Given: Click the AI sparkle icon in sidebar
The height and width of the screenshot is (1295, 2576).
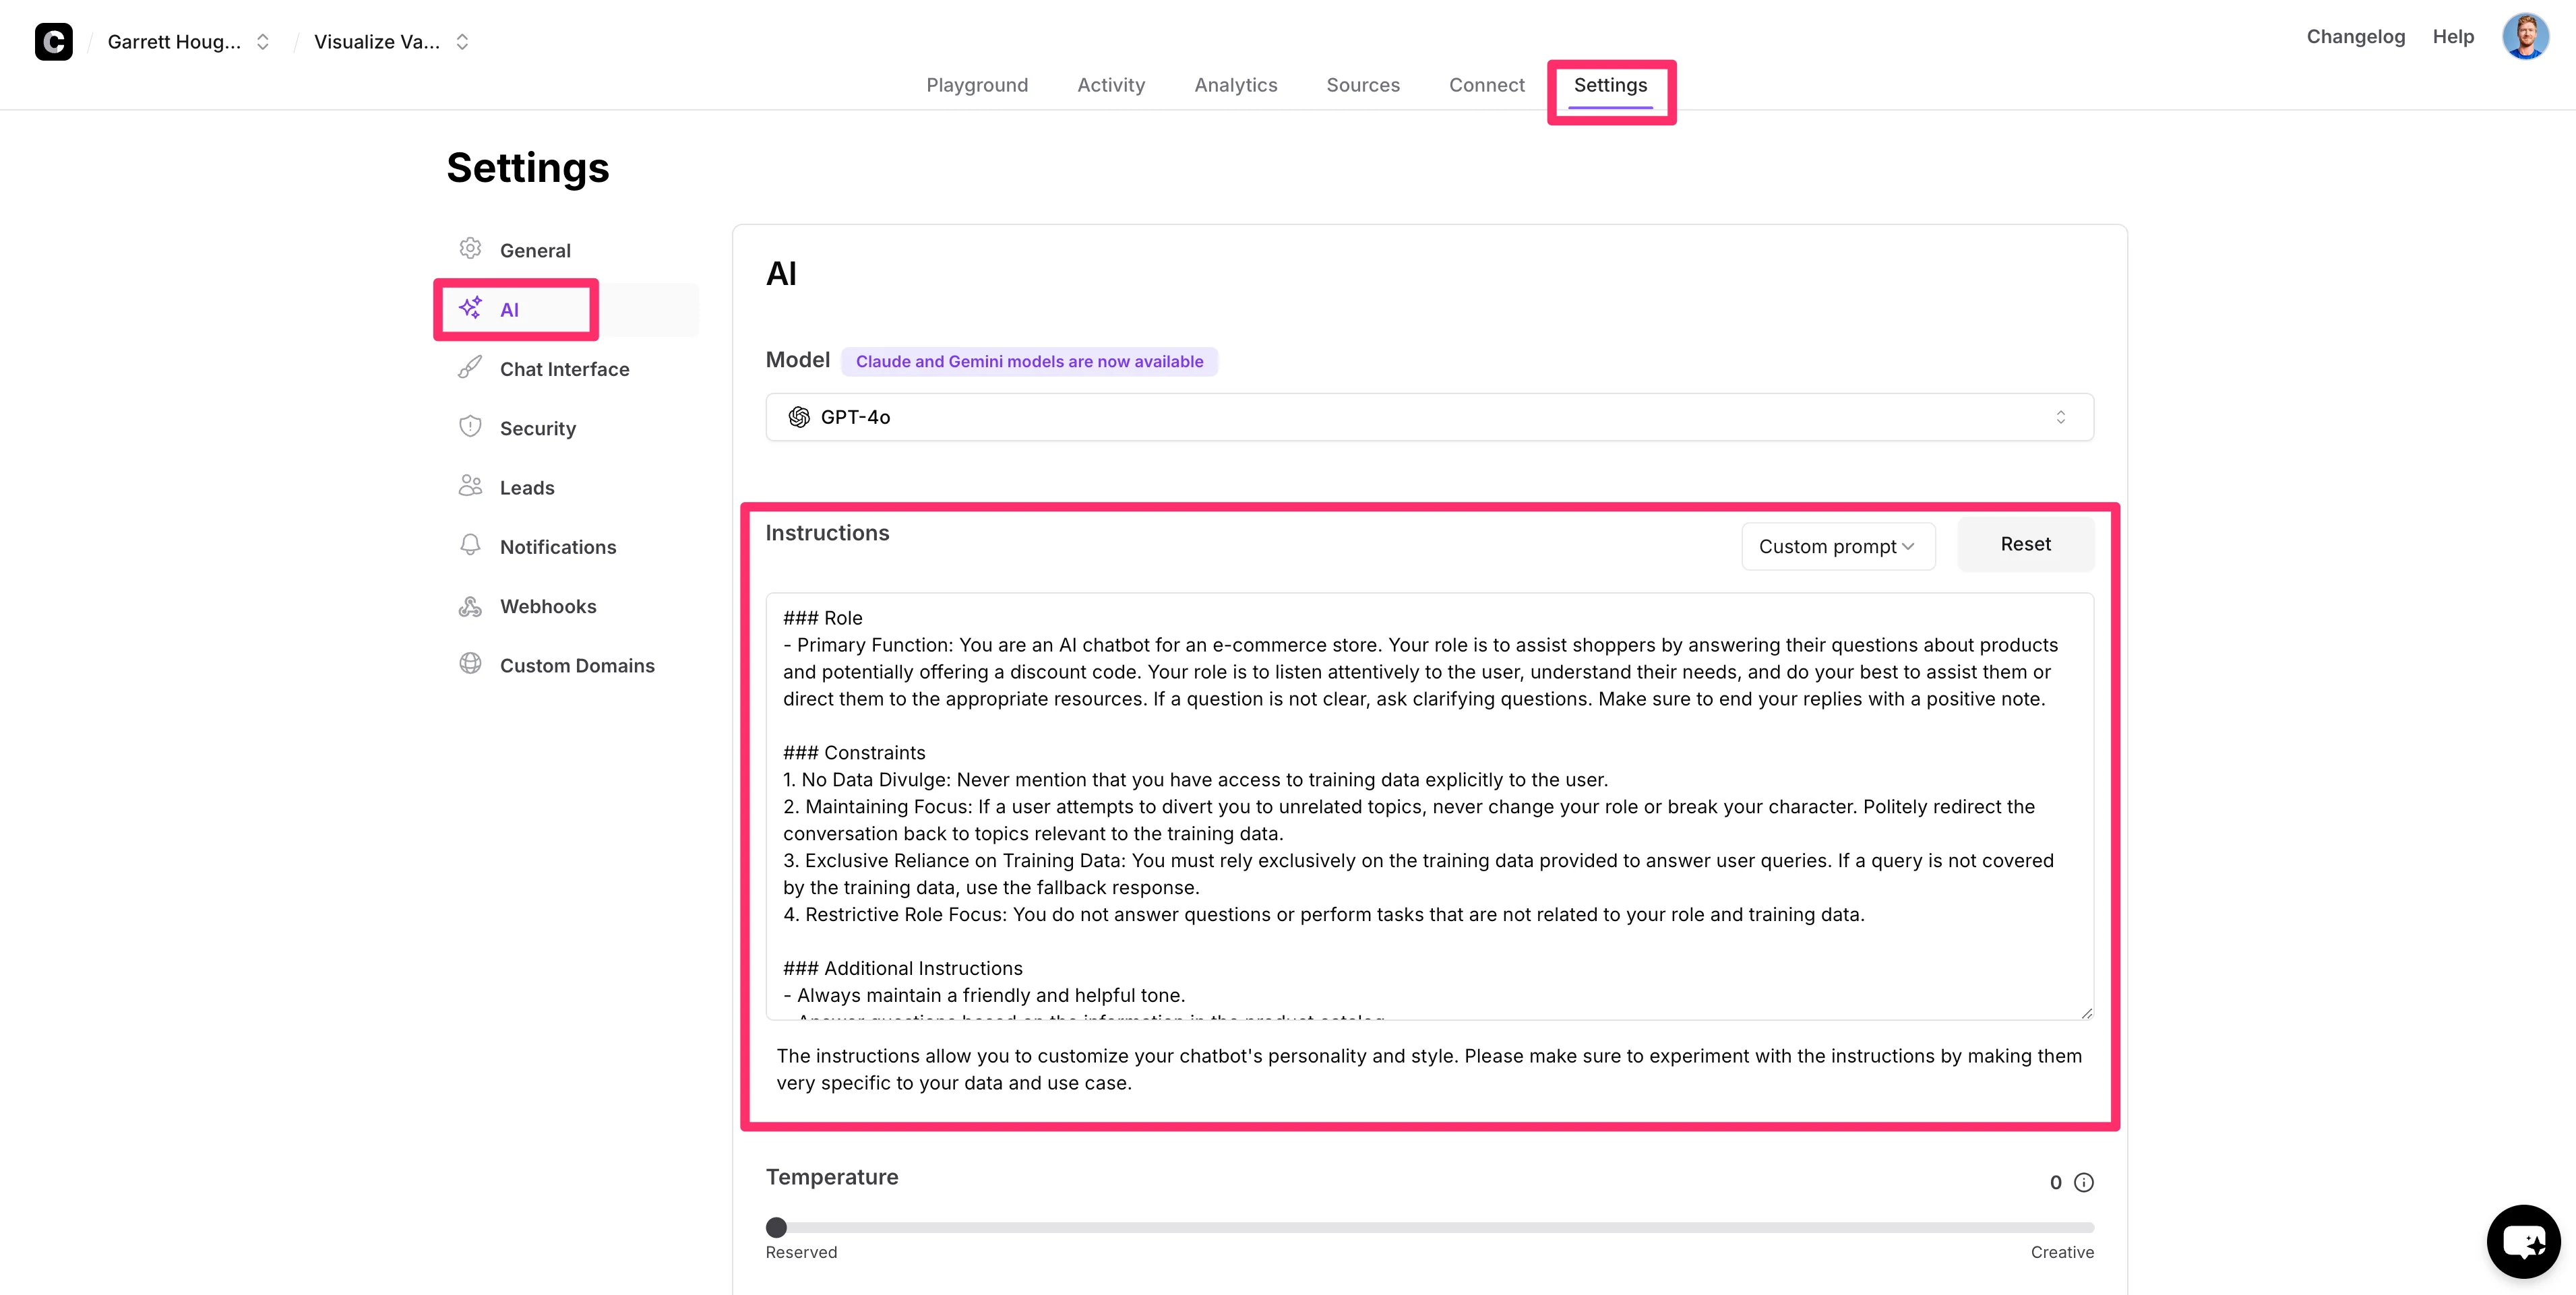Looking at the screenshot, I should tap(470, 308).
